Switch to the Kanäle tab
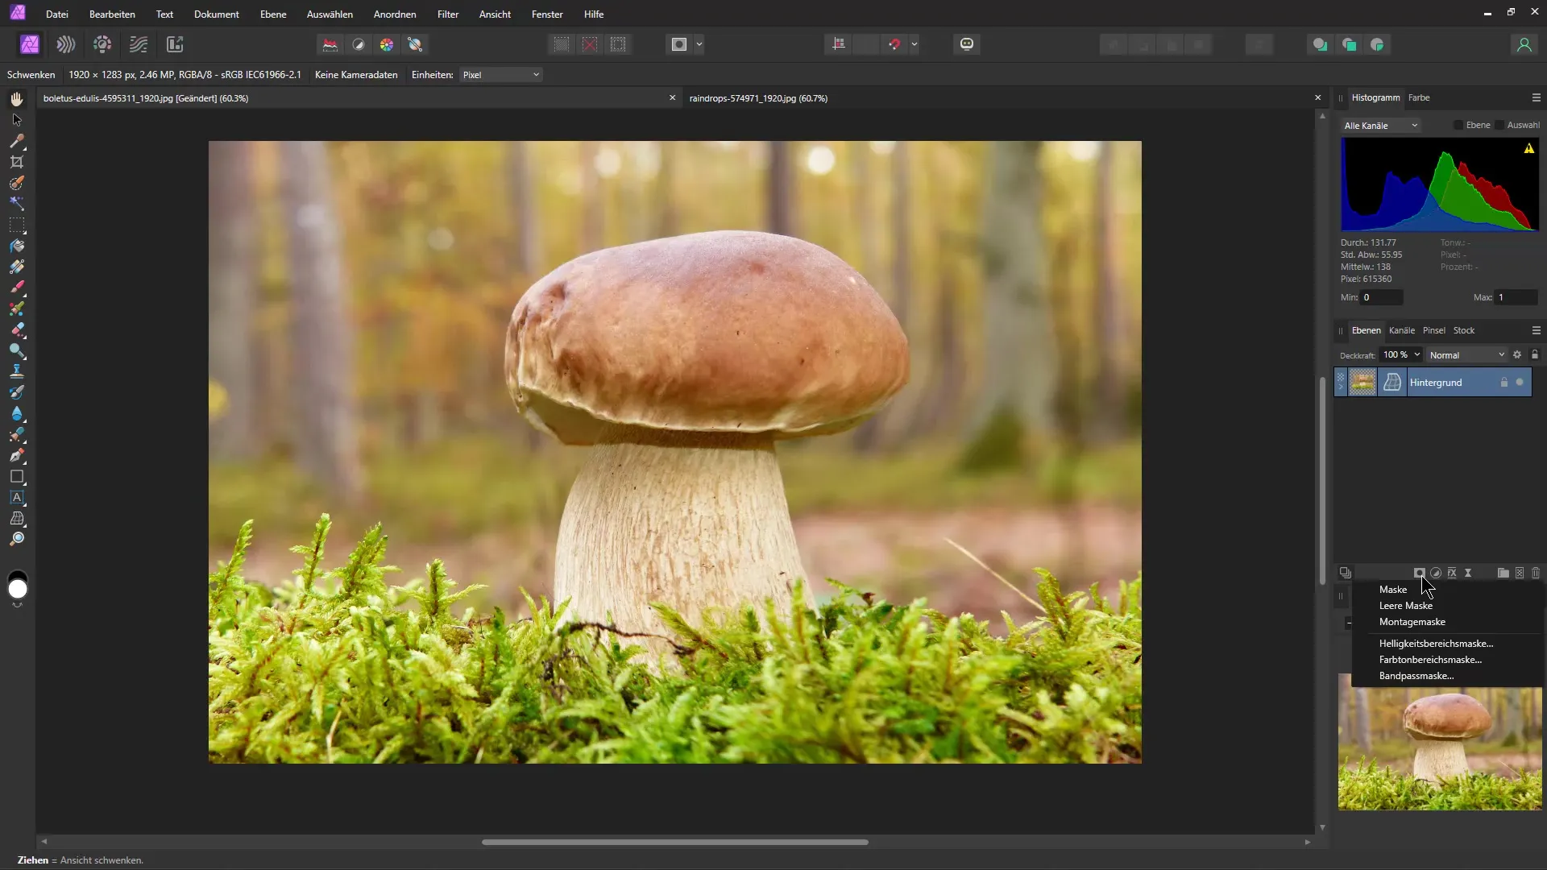Image resolution: width=1547 pixels, height=870 pixels. point(1401,330)
